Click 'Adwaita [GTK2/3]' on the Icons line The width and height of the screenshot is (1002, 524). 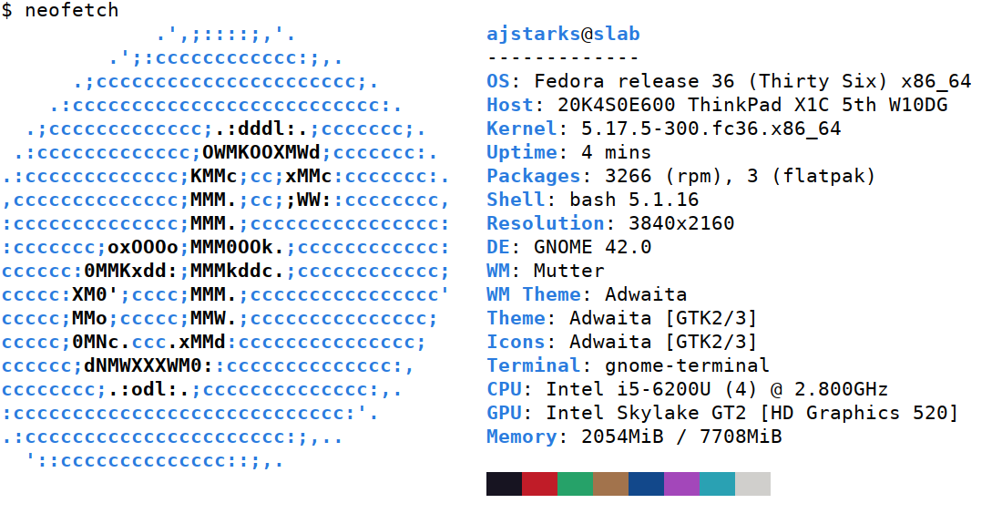pos(663,341)
